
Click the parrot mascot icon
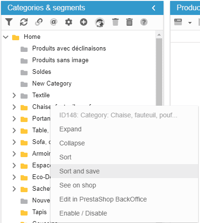(x=100, y=22)
